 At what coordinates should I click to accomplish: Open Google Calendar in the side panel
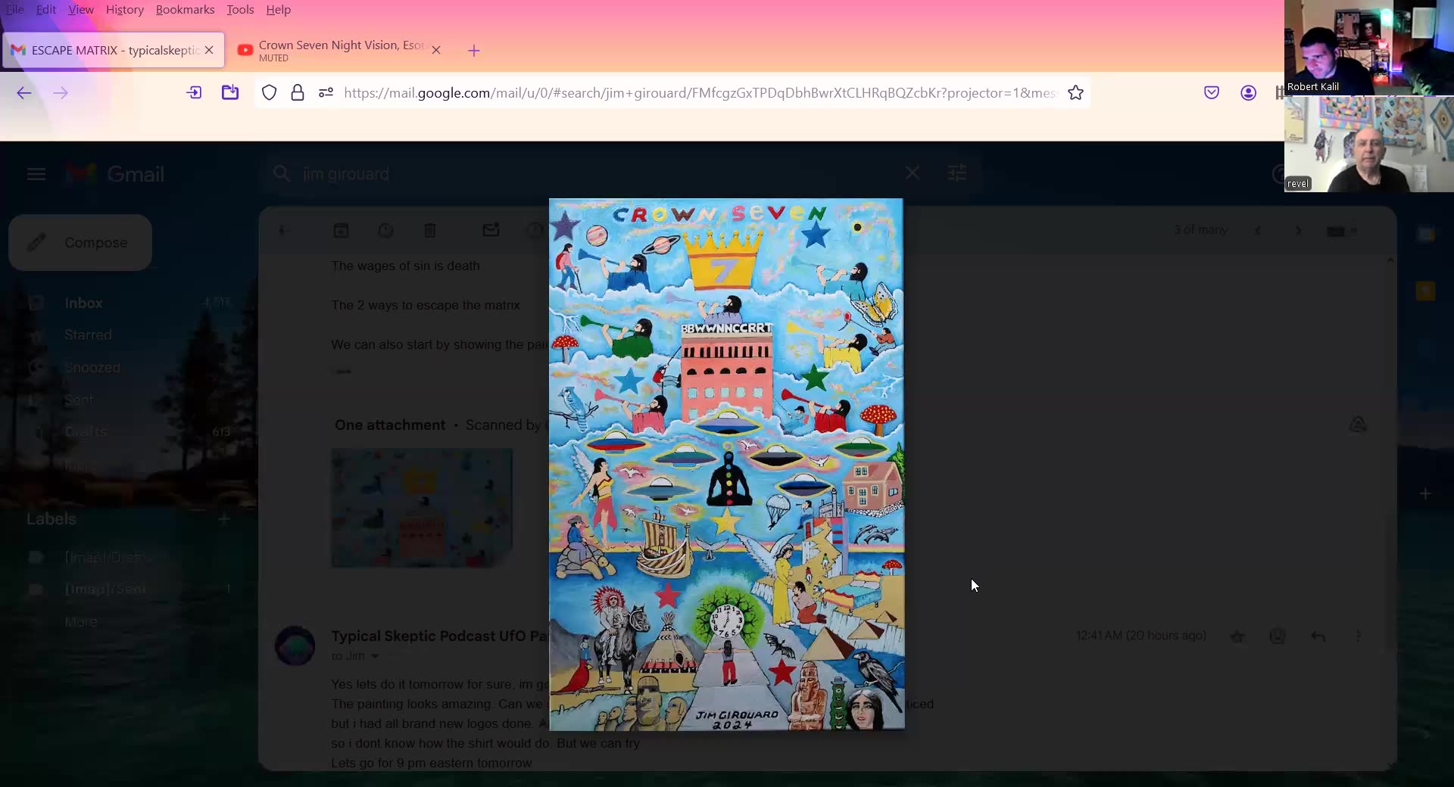(x=1426, y=234)
